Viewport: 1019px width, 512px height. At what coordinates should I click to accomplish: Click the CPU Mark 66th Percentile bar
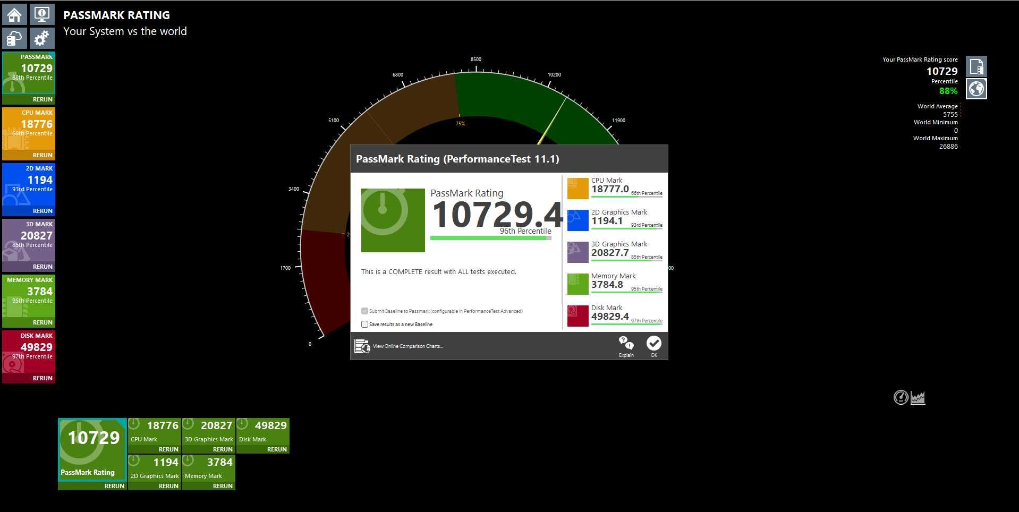tap(627, 197)
